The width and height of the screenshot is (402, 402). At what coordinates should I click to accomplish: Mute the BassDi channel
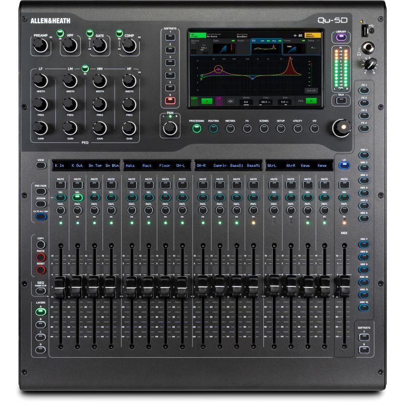pyautogui.click(x=236, y=185)
